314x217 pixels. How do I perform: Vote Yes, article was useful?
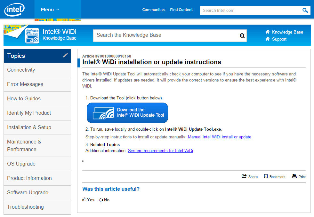coord(91,200)
